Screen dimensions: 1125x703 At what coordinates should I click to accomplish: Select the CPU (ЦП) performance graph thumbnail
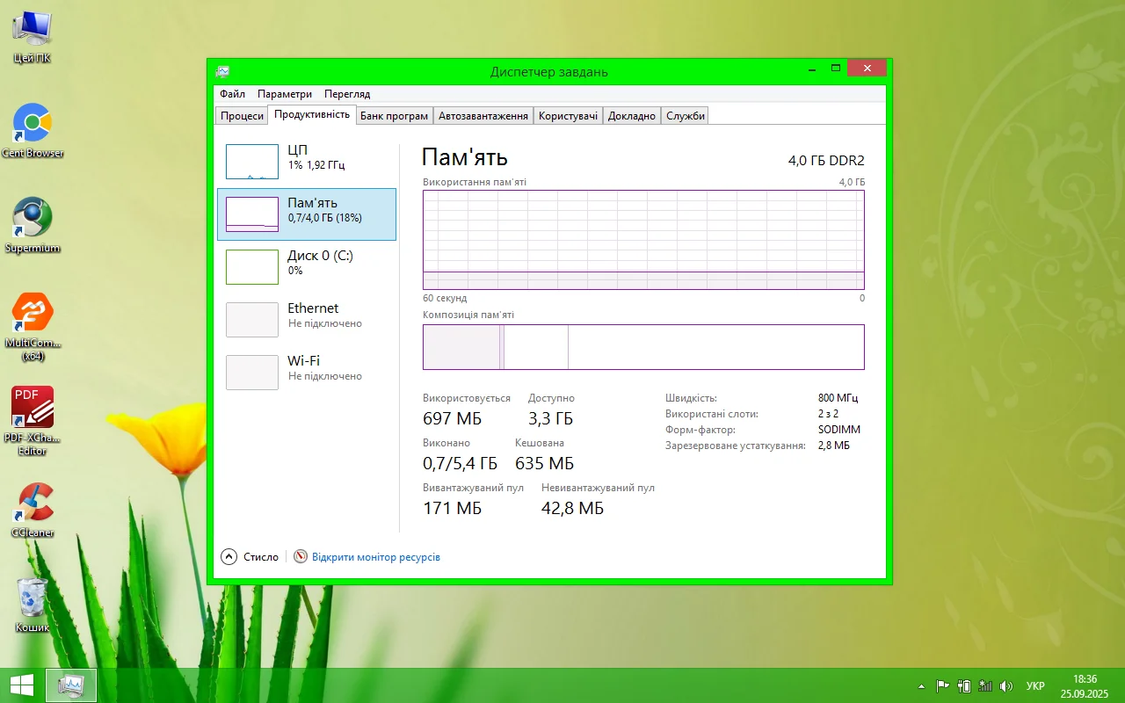252,162
